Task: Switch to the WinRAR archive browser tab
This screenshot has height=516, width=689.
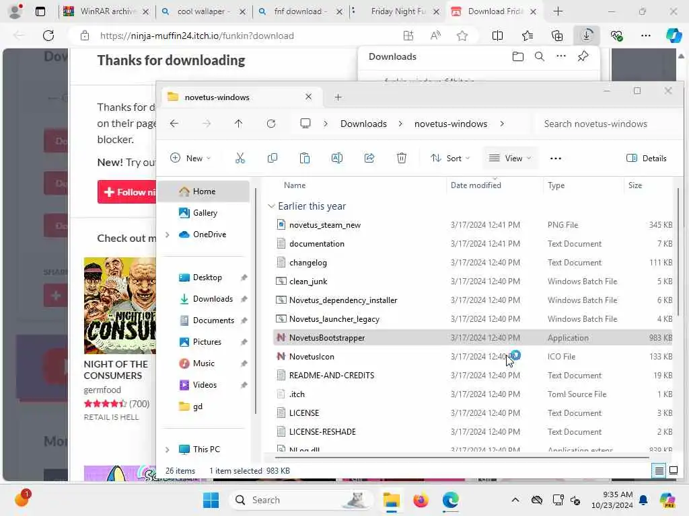Action: pos(106,11)
